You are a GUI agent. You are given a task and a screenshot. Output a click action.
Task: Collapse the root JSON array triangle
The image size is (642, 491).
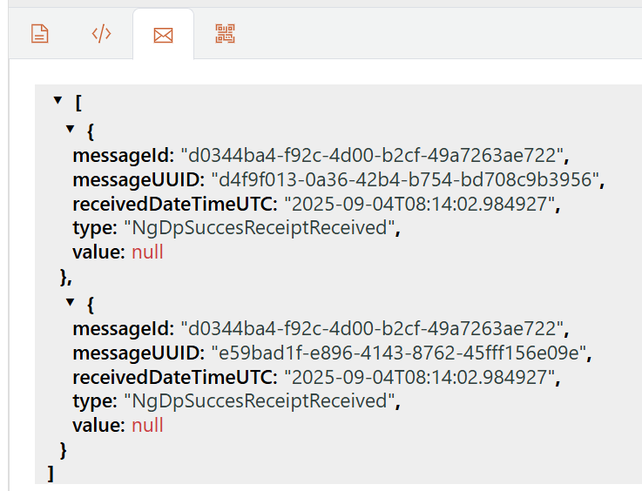tap(57, 101)
